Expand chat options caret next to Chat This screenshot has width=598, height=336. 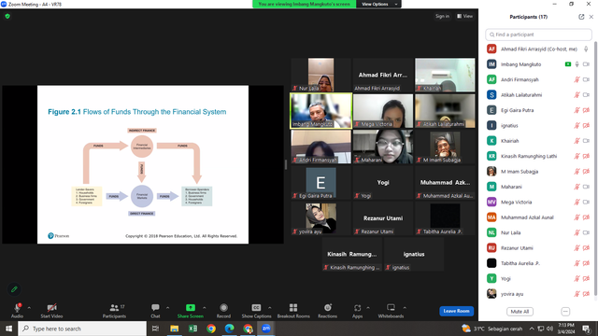[167, 308]
